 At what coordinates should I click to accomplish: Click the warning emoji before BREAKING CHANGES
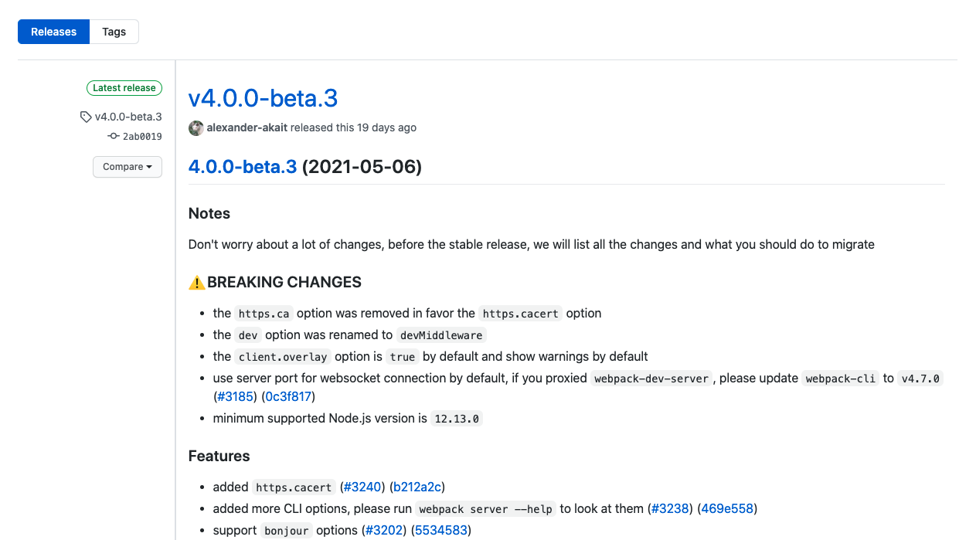pos(196,282)
